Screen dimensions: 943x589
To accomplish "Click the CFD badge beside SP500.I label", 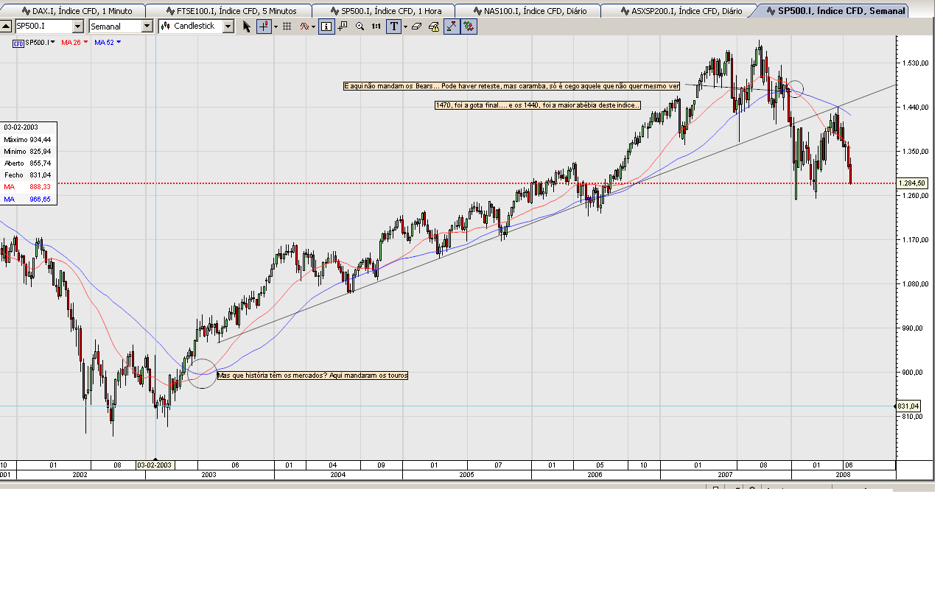I will 18,43.
